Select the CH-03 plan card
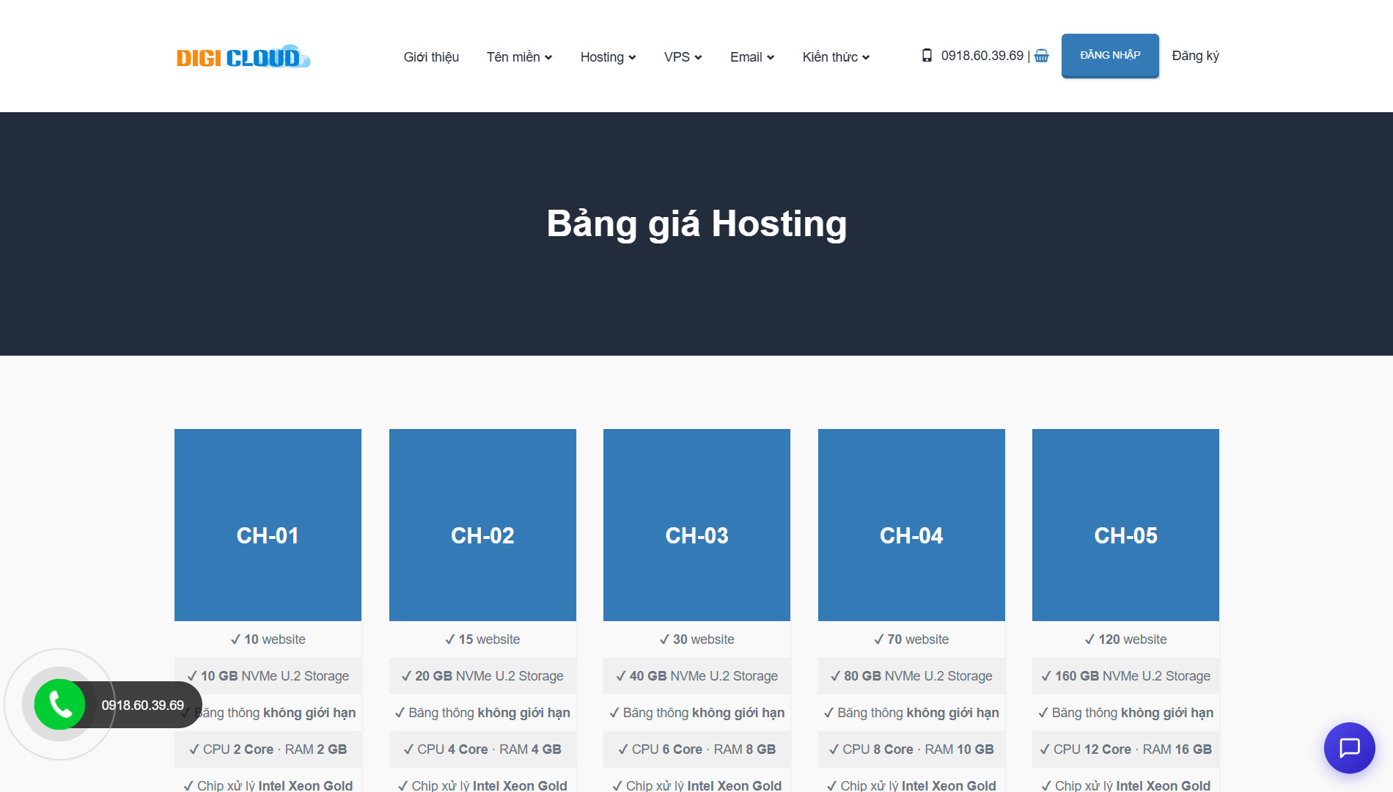This screenshot has width=1393, height=792. point(696,525)
